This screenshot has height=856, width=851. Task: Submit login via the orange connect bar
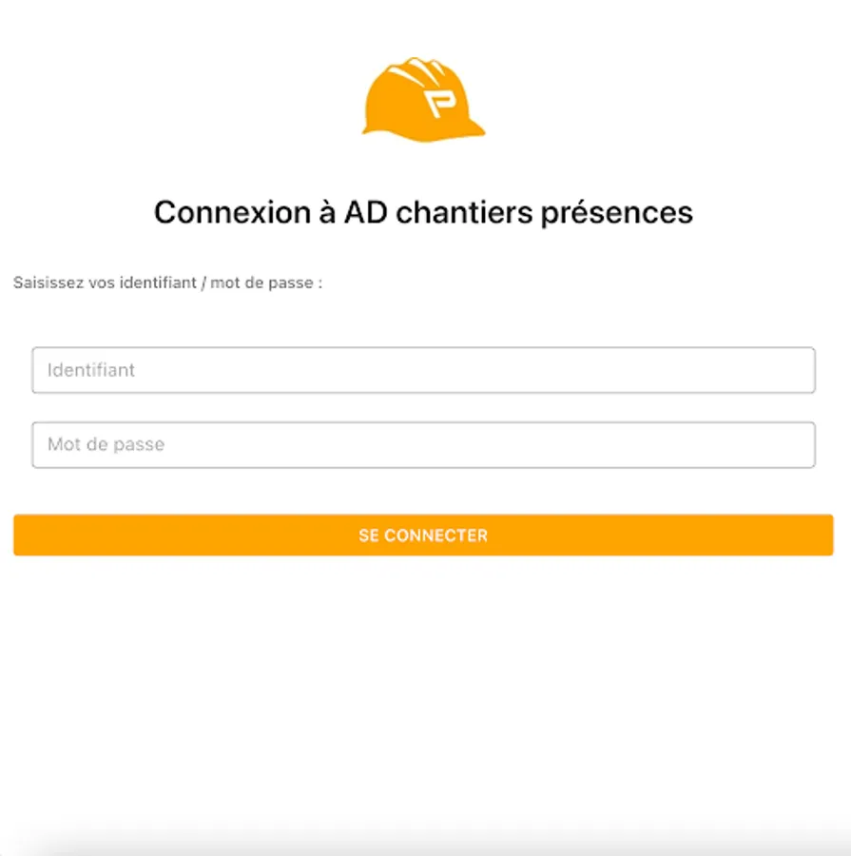tap(423, 535)
